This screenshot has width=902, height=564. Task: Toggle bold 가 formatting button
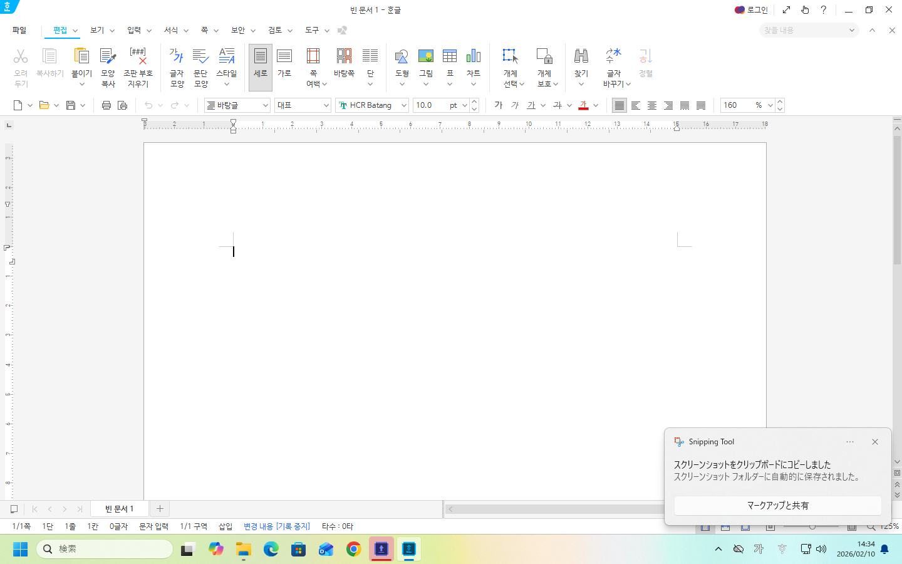(x=499, y=105)
